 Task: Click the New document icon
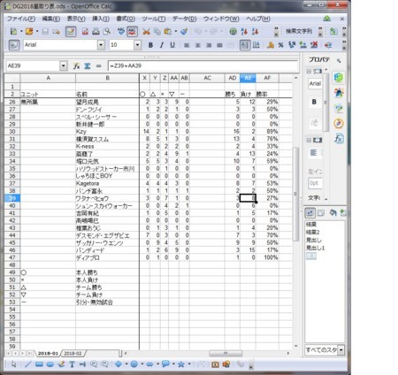13,31
